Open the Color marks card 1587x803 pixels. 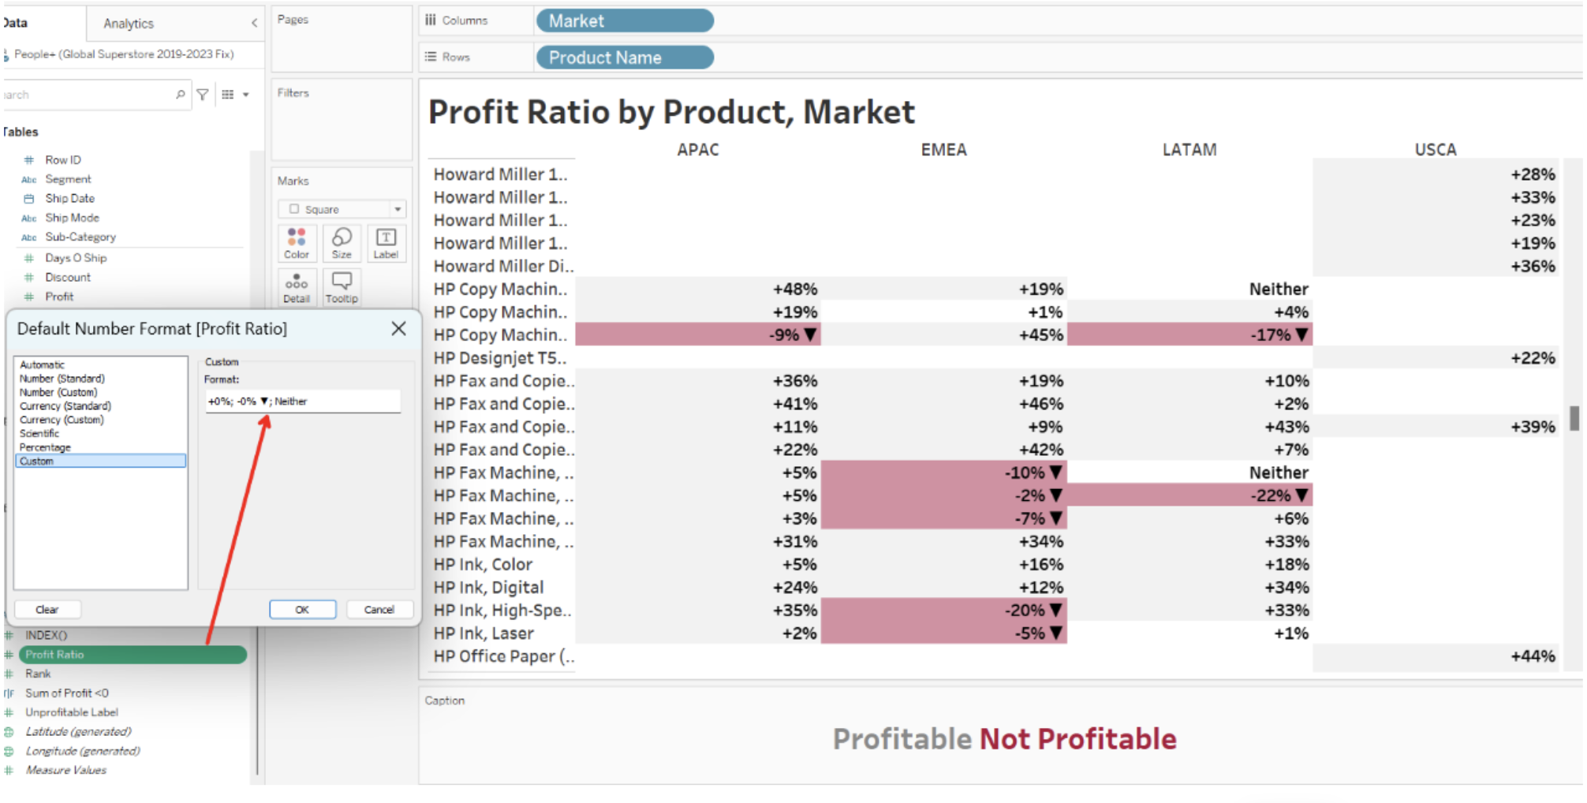[x=297, y=242]
